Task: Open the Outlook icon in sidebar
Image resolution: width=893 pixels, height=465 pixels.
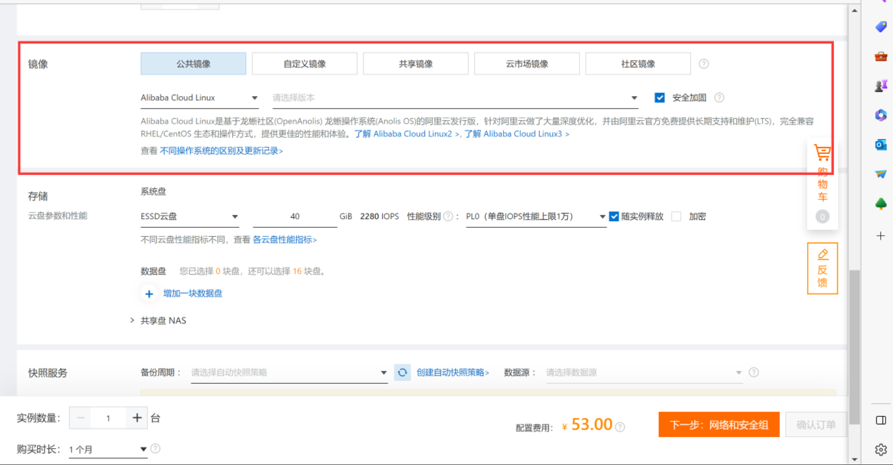Action: pyautogui.click(x=881, y=144)
